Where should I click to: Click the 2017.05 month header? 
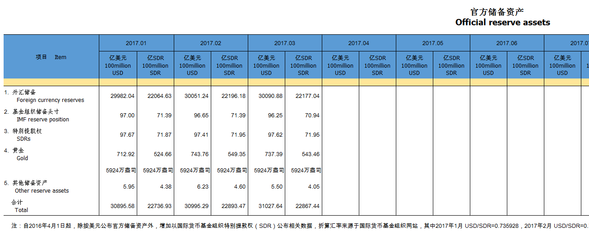[433, 43]
